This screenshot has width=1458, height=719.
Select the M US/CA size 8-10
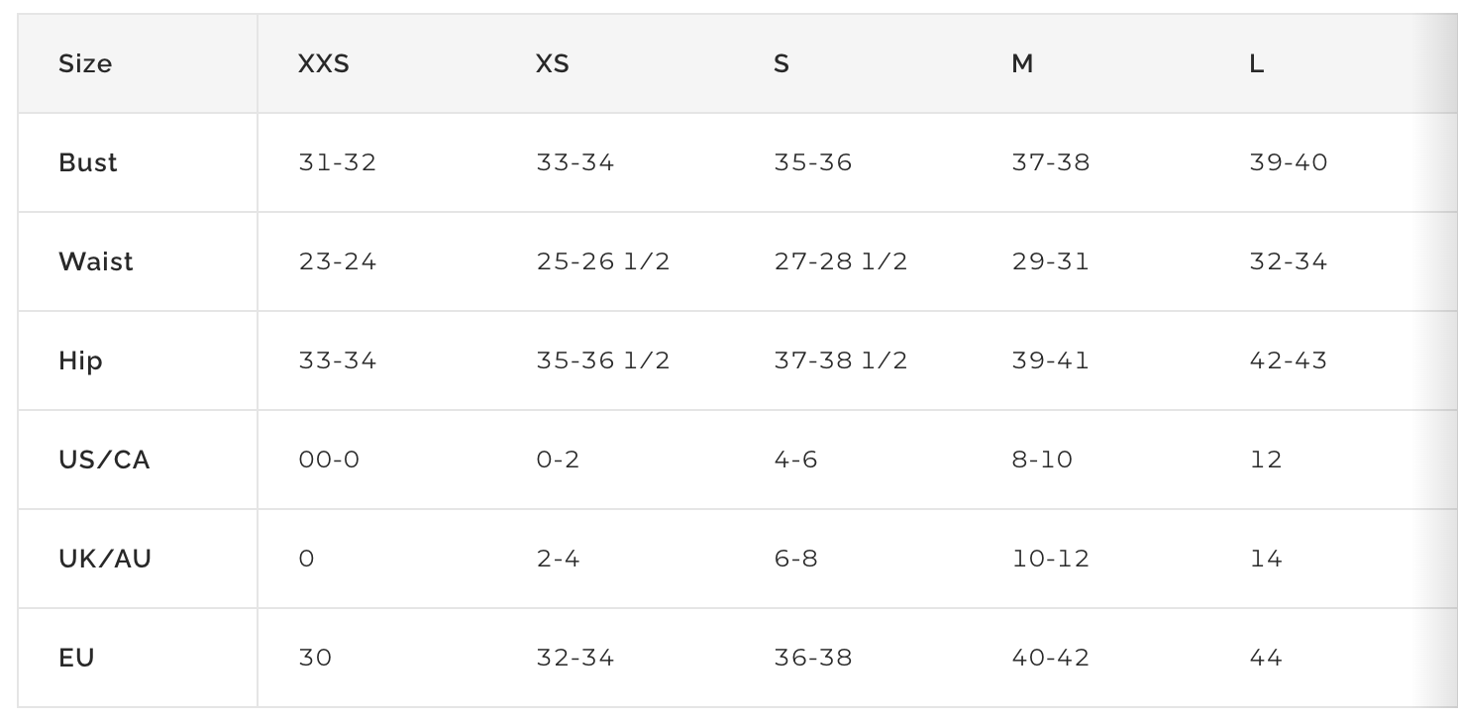coord(1042,460)
